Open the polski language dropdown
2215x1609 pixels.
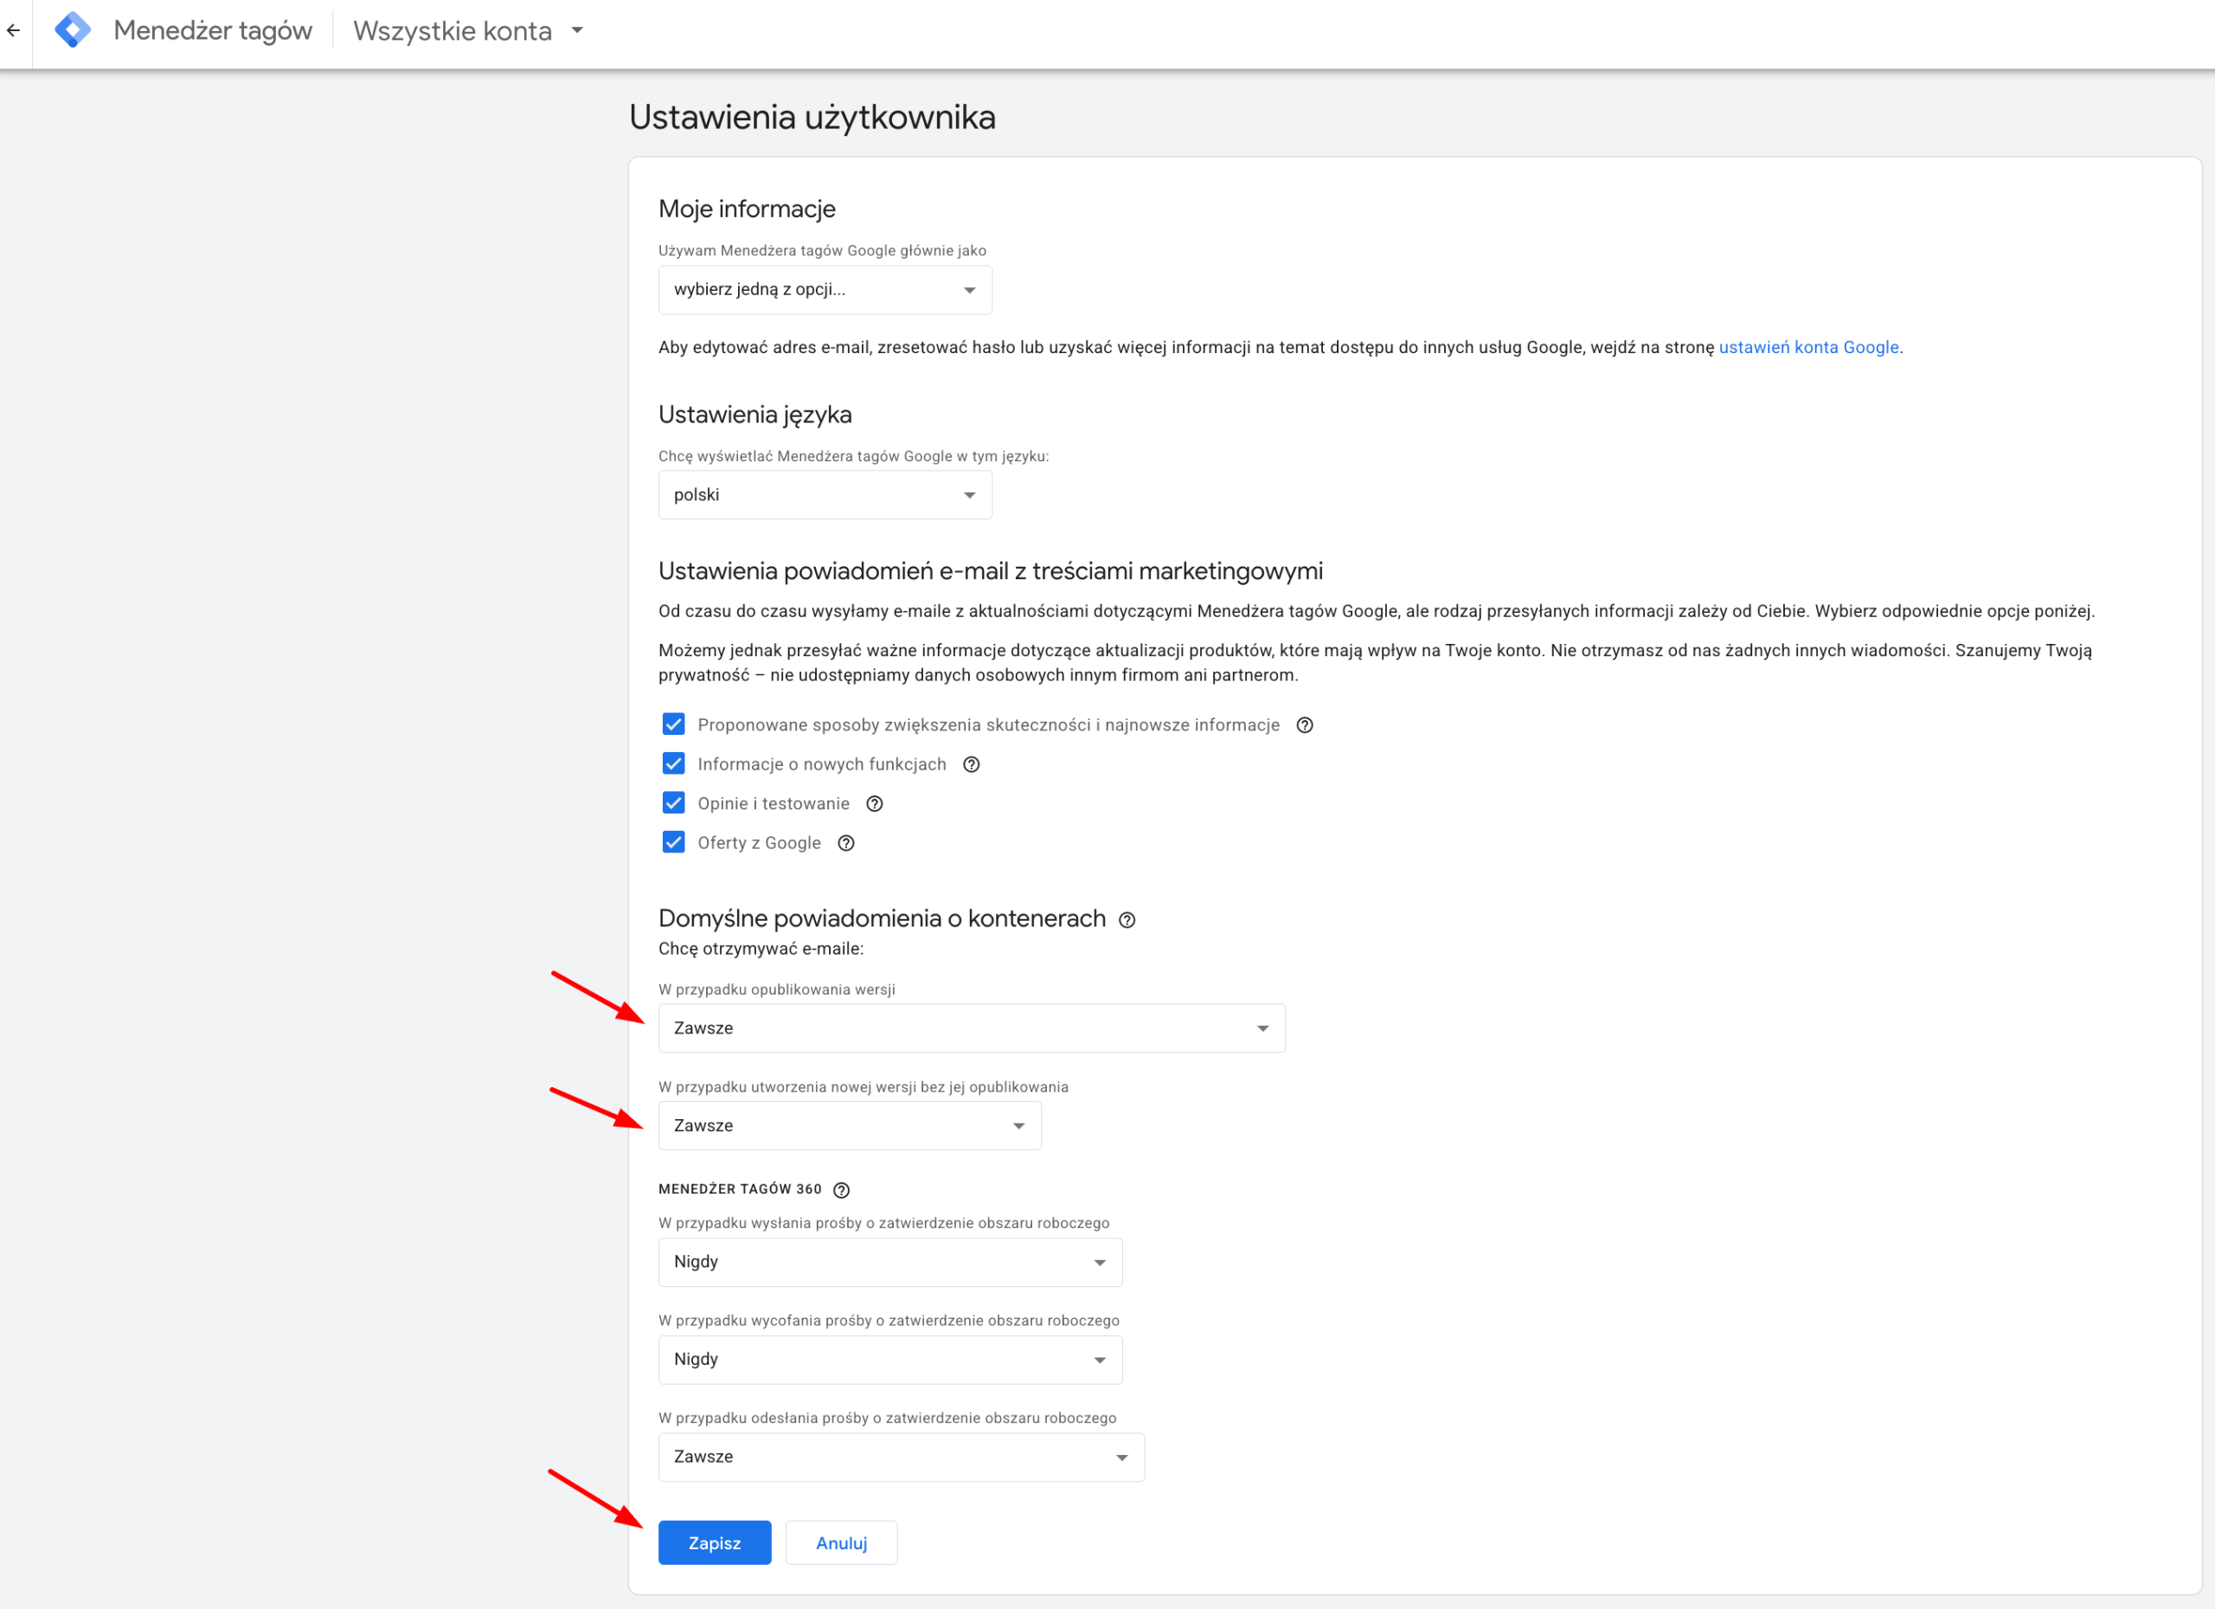(825, 495)
